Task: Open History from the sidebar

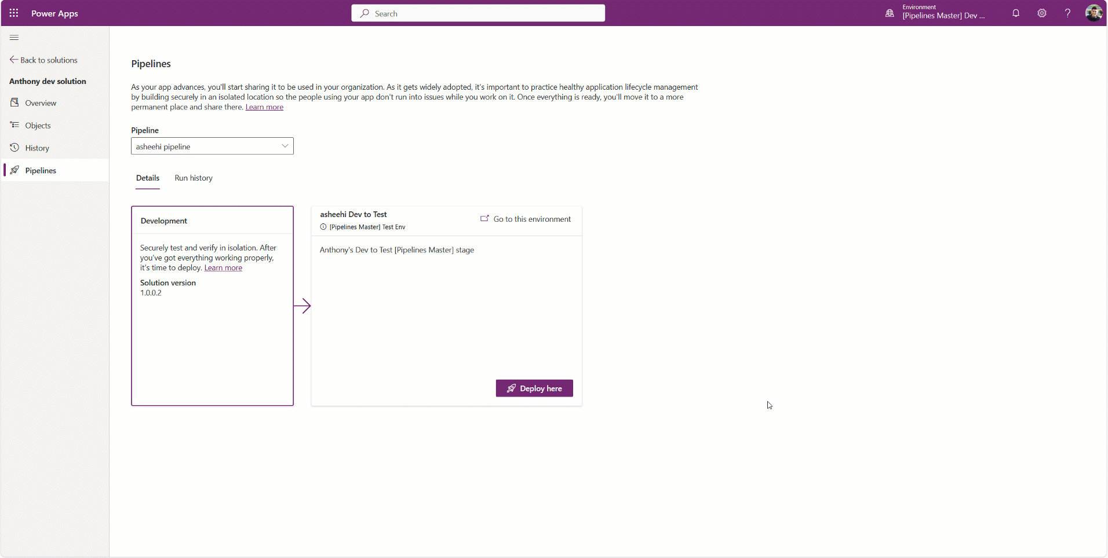Action: (x=37, y=148)
